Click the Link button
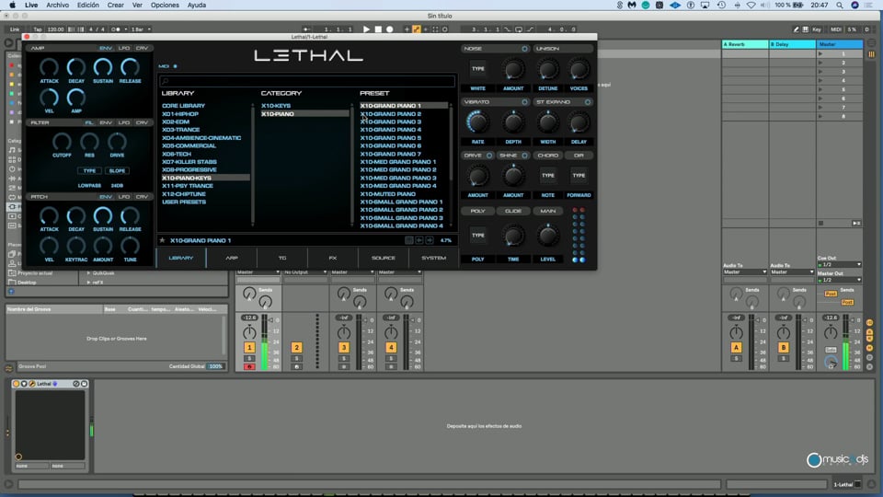 [x=15, y=29]
